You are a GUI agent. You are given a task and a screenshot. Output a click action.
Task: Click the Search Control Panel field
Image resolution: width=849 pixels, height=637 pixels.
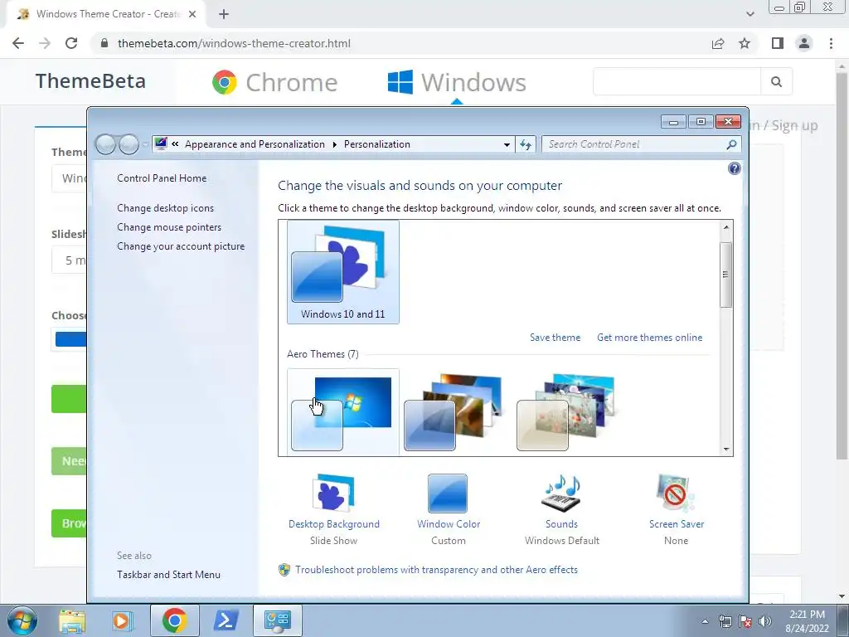[x=641, y=144]
